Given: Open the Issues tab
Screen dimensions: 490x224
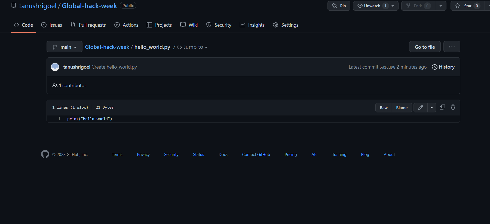Looking at the screenshot, I should [52, 25].
